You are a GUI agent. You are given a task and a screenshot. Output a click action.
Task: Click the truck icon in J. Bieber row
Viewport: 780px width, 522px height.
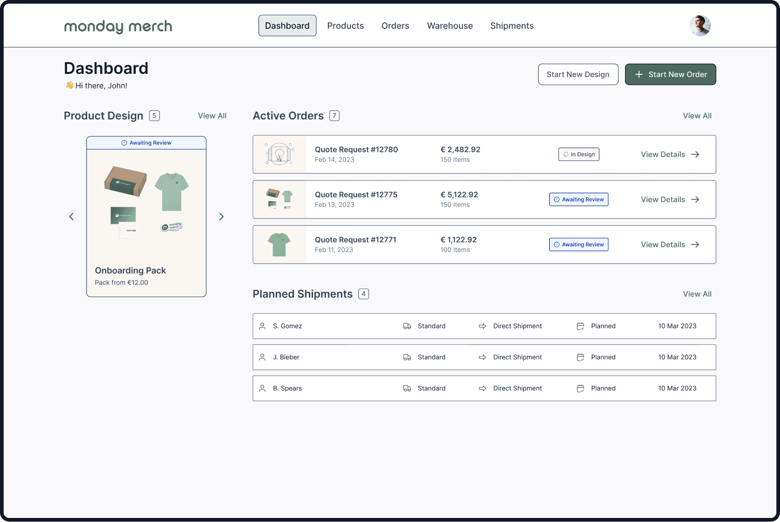coord(407,357)
